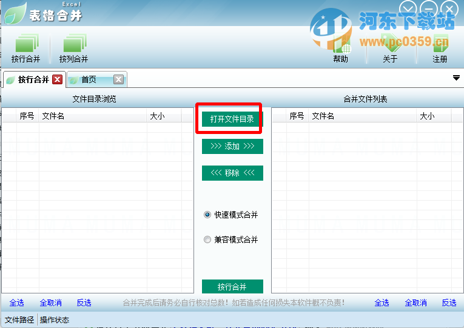Sort by 文件名 in merge file list
464x328 pixels.
(363, 116)
